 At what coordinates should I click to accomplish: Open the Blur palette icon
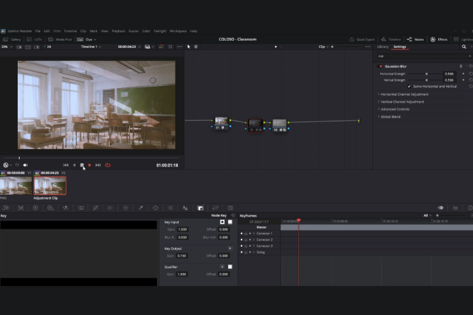(185, 207)
